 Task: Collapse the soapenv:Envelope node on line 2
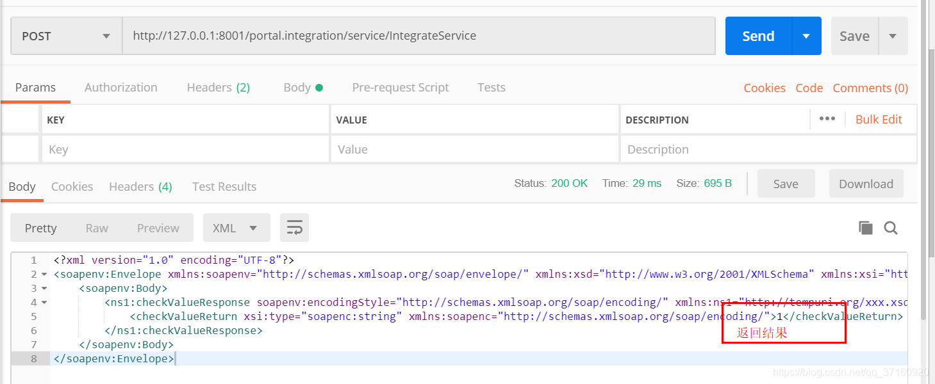pyautogui.click(x=44, y=274)
